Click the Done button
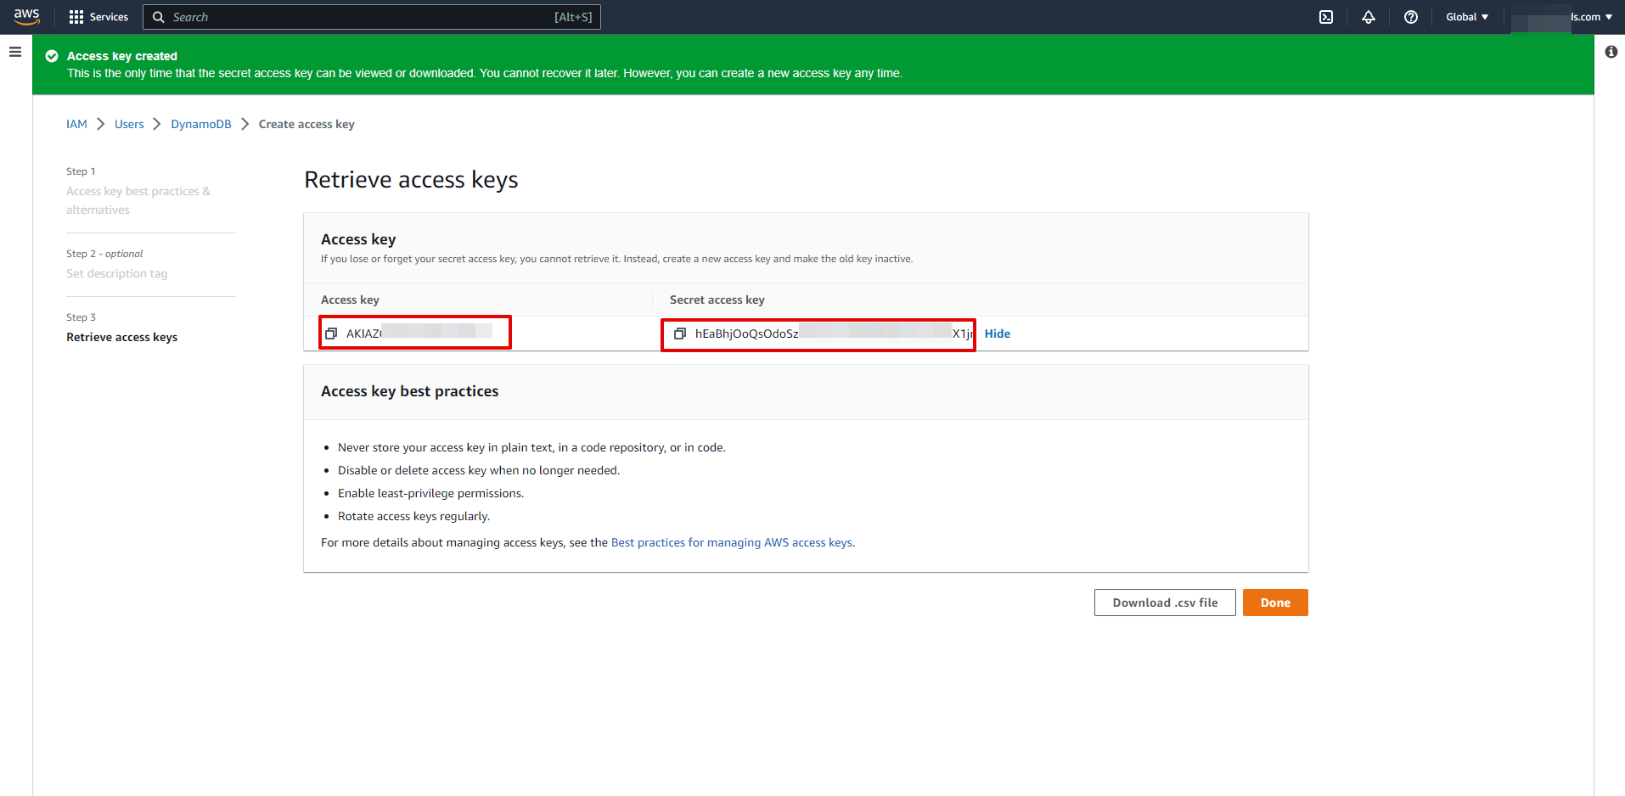 [x=1275, y=603]
